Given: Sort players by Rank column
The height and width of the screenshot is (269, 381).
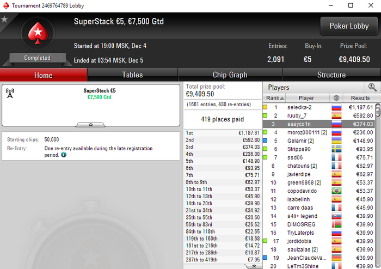Looking at the screenshot, I should (x=274, y=98).
